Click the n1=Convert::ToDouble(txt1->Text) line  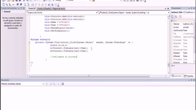pyautogui.click(x=69, y=48)
